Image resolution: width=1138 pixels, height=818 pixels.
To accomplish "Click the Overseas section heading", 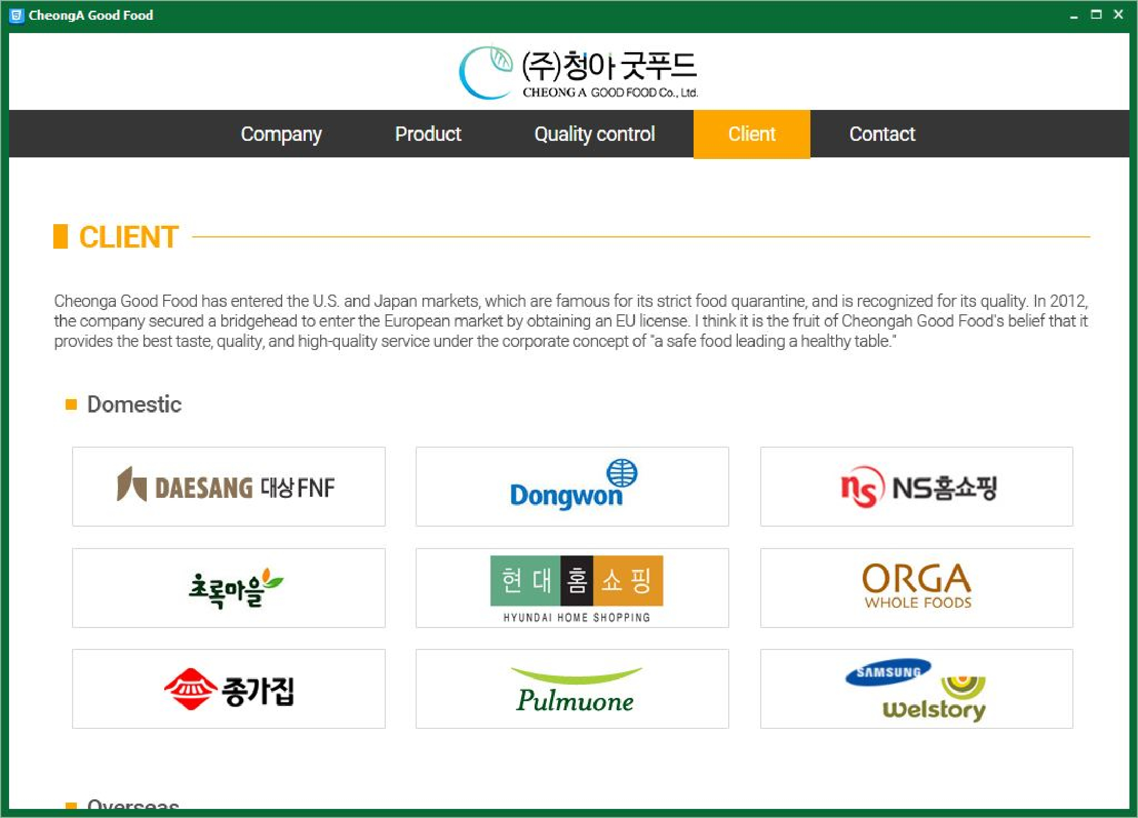I will (x=133, y=804).
